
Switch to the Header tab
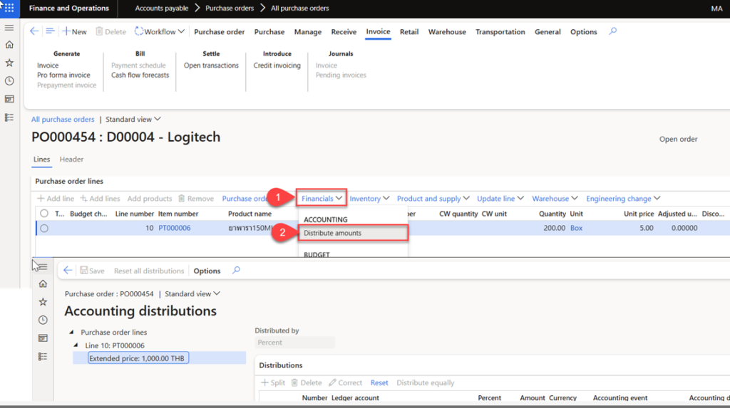71,159
